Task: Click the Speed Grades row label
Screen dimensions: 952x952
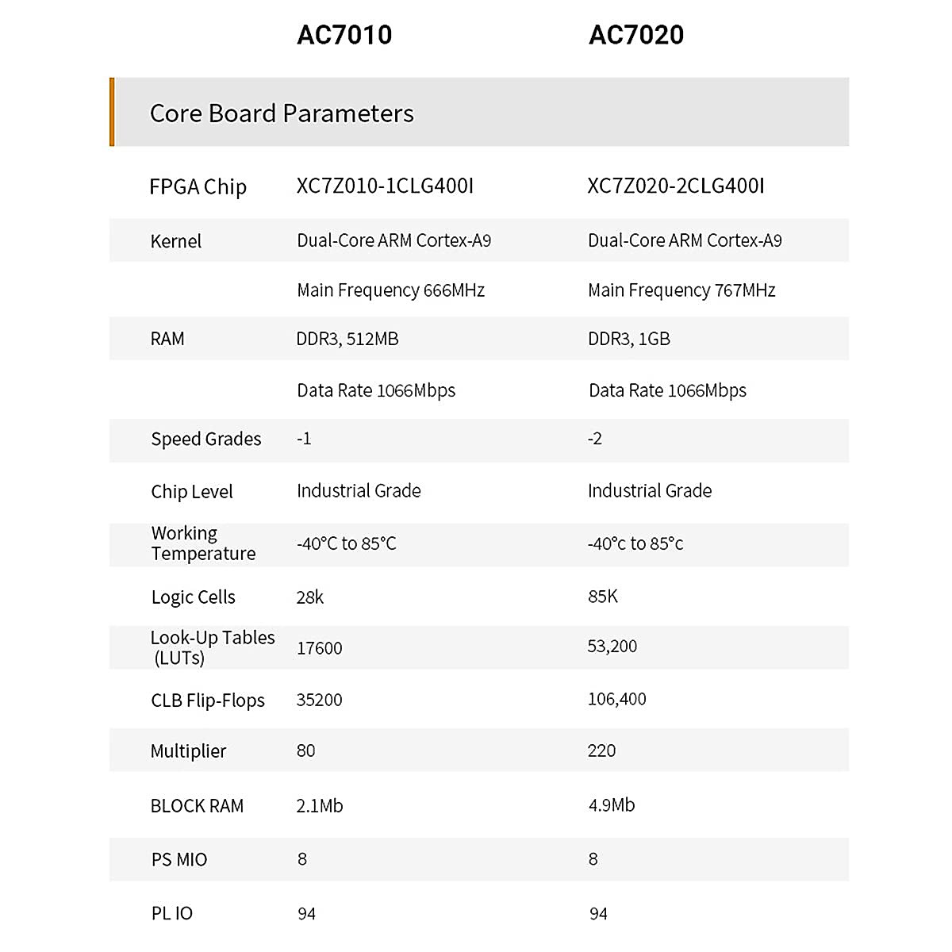Action: click(206, 440)
